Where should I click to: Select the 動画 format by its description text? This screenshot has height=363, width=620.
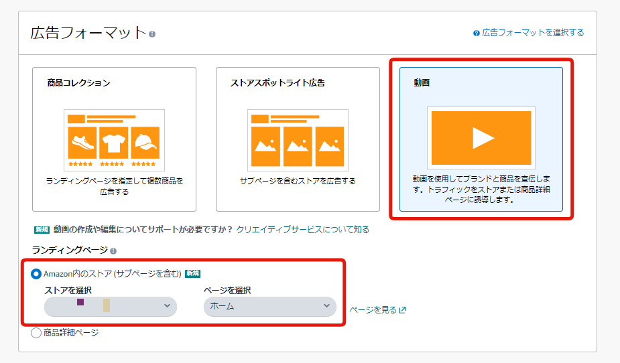coord(481,190)
